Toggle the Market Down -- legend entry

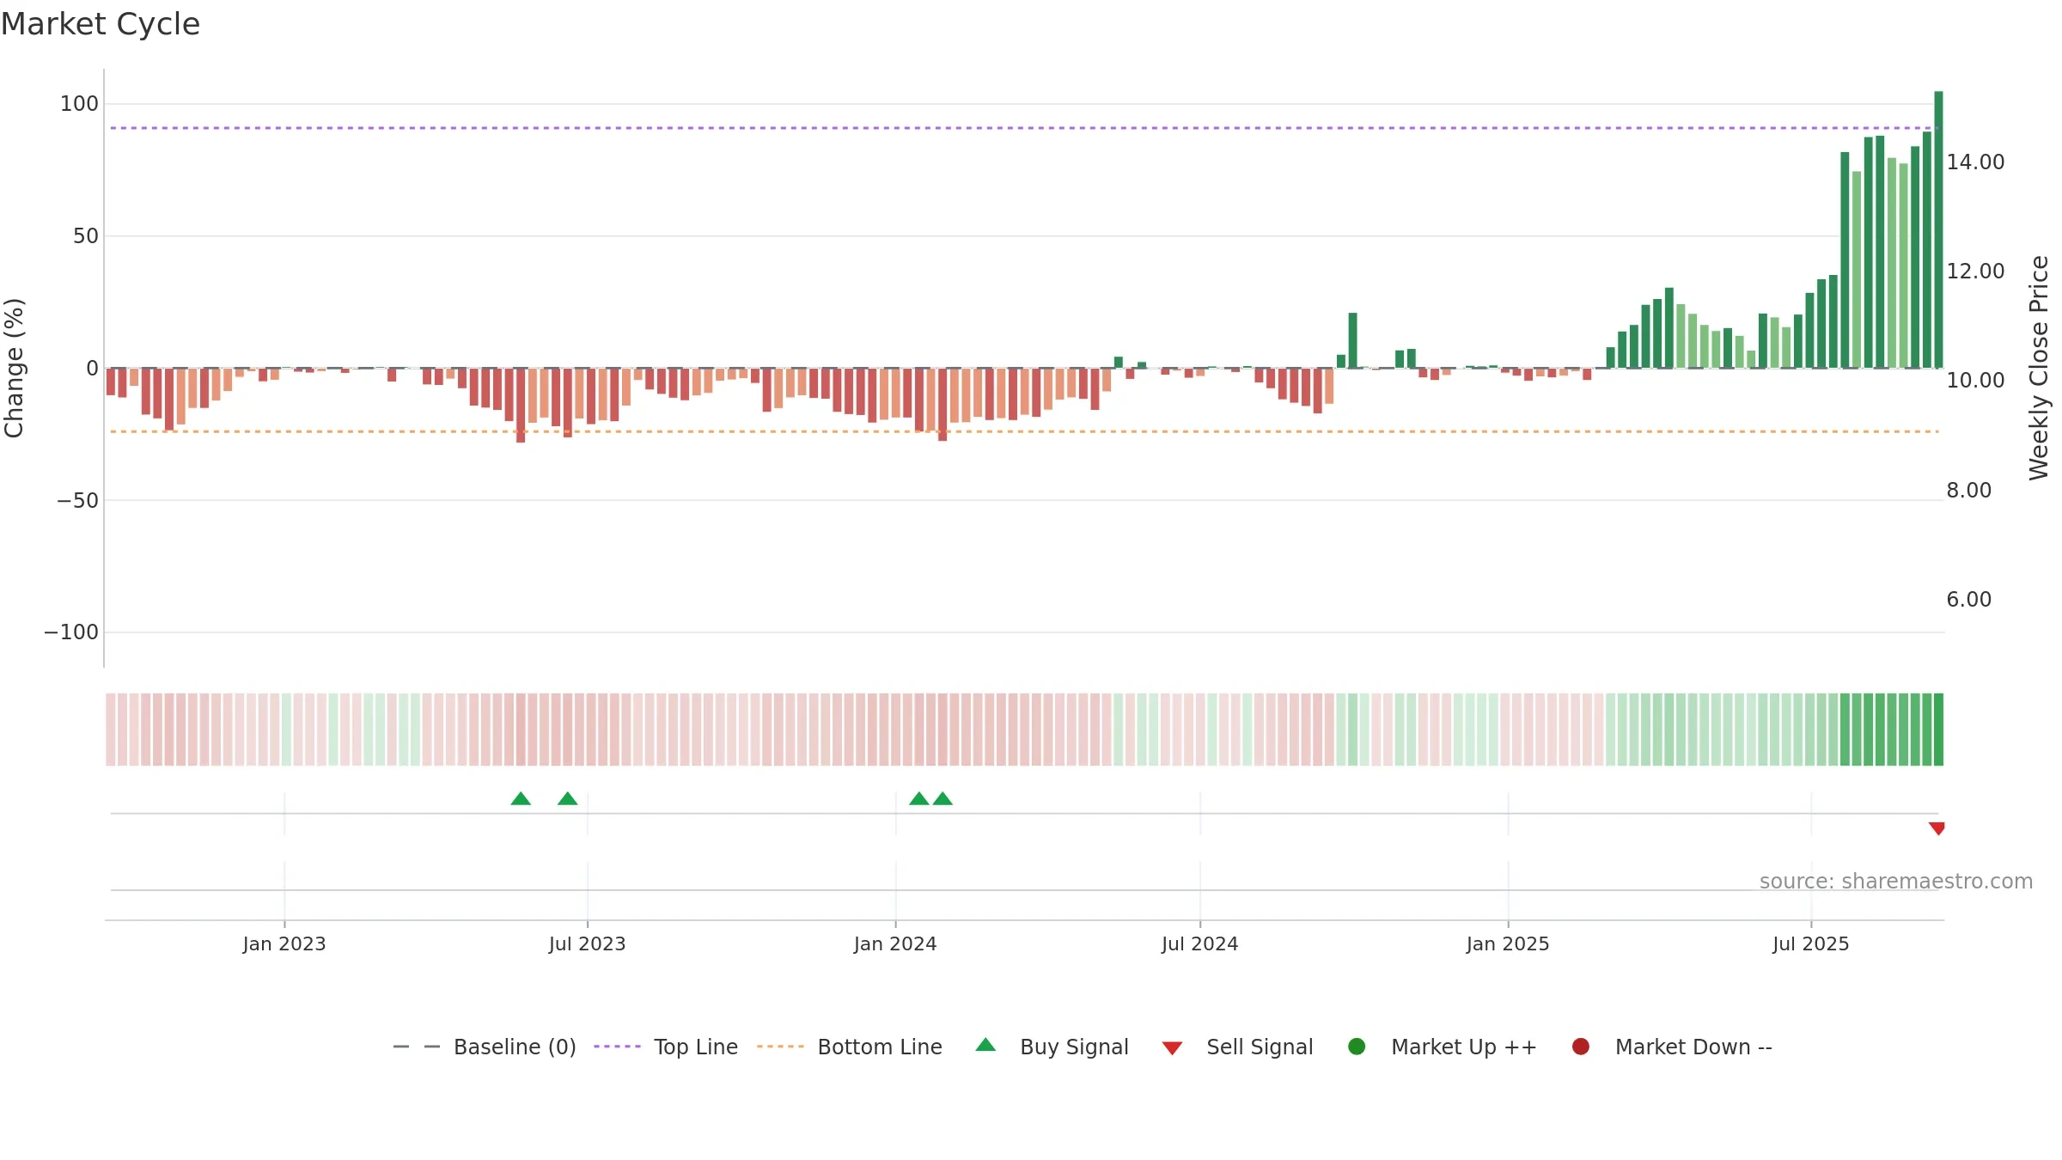pyautogui.click(x=1671, y=1047)
